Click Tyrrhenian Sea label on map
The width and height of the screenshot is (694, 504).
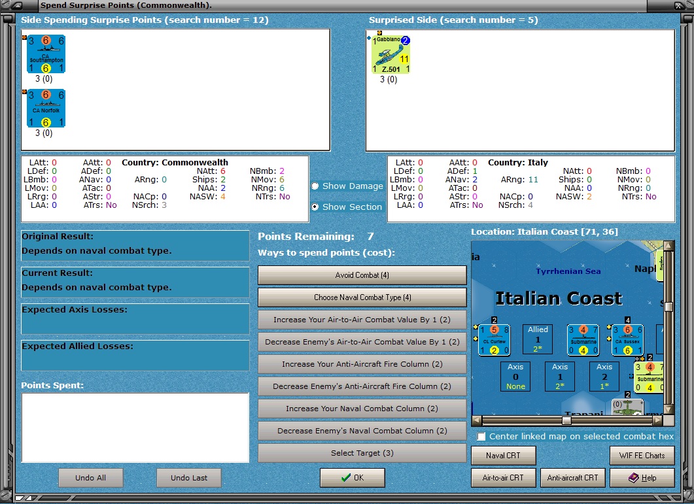[x=568, y=271]
